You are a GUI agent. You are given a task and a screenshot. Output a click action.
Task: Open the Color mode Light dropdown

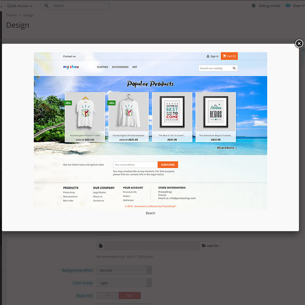point(124,283)
